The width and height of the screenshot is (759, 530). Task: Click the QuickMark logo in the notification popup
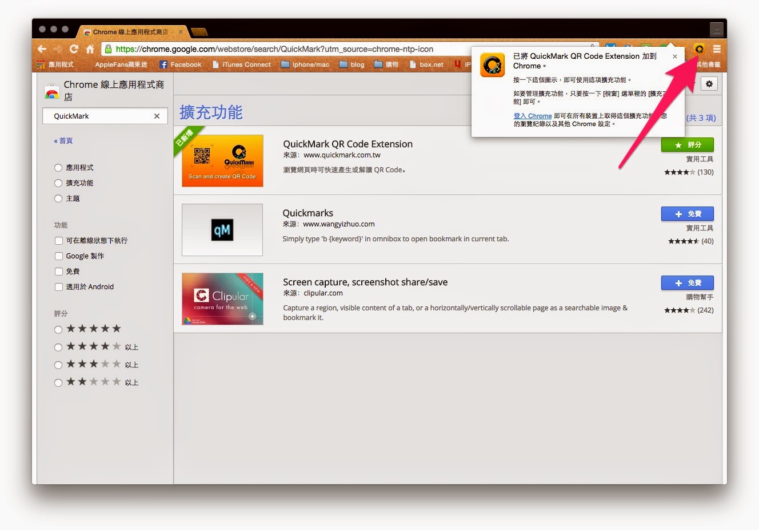[492, 64]
